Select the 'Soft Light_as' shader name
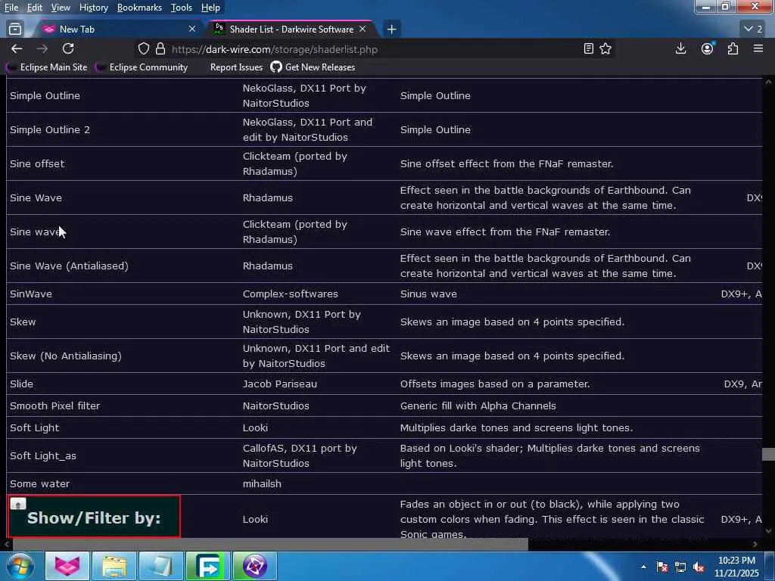 click(43, 456)
